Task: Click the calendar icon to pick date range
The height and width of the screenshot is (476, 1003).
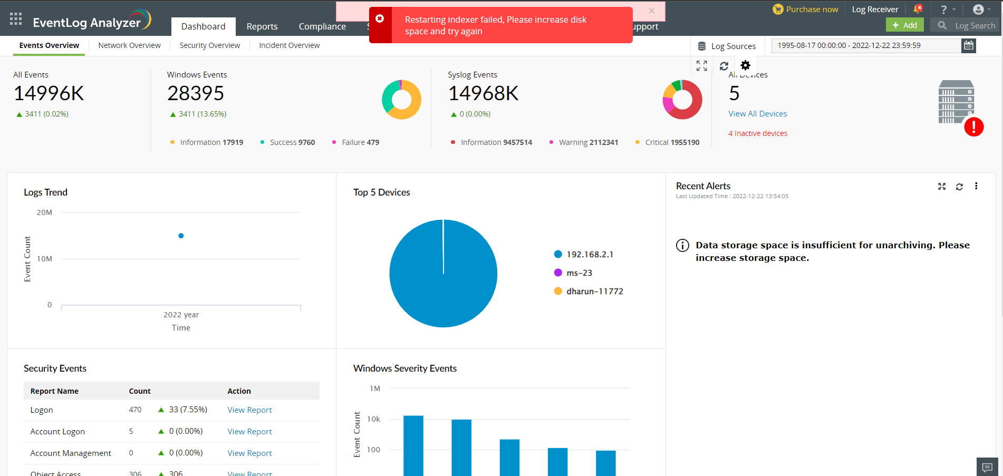Action: point(969,45)
